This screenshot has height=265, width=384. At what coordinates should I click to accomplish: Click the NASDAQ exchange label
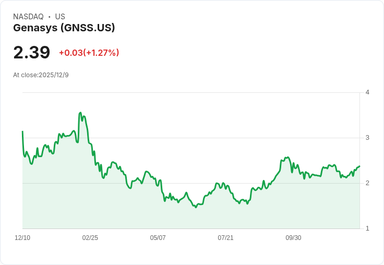coord(28,17)
